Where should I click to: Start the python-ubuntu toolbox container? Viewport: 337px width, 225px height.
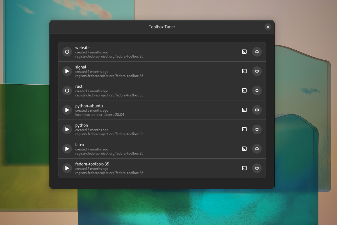[x=67, y=110]
